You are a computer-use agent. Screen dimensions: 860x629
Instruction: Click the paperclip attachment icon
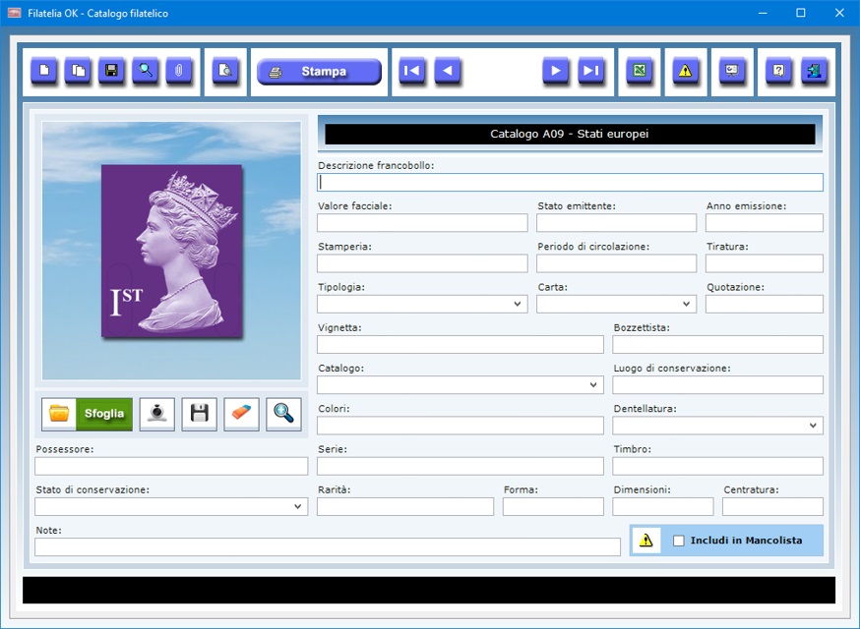click(179, 71)
